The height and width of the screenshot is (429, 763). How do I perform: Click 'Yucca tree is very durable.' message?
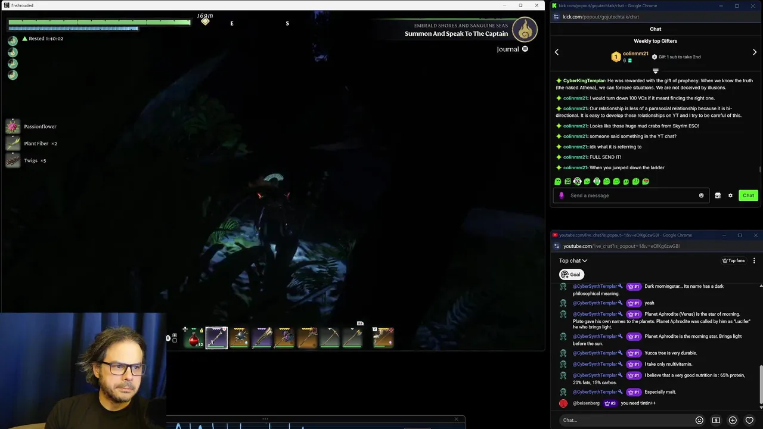coord(671,353)
